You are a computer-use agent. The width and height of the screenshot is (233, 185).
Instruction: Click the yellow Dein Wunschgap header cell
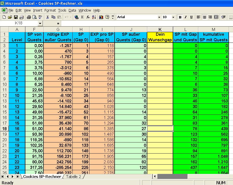pyautogui.click(x=160, y=37)
